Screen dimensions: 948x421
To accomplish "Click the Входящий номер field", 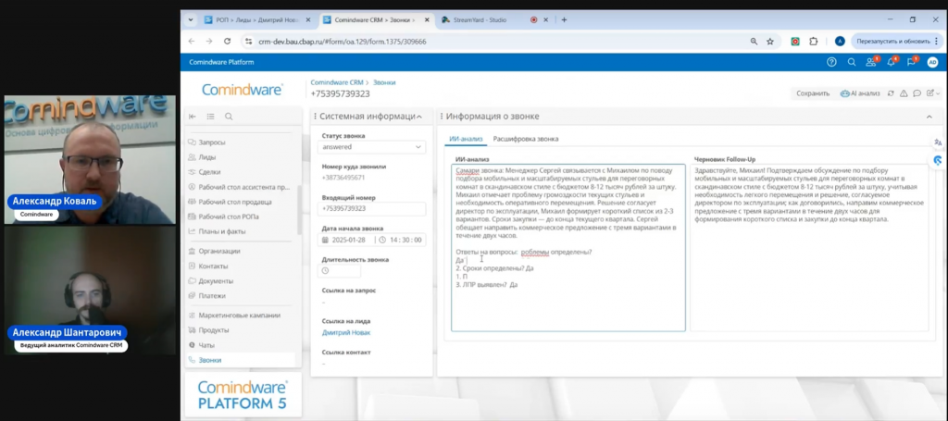I will [371, 208].
